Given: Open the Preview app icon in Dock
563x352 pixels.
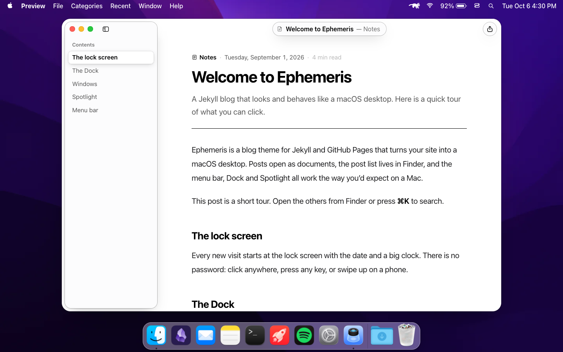Looking at the screenshot, I should [x=353, y=335].
